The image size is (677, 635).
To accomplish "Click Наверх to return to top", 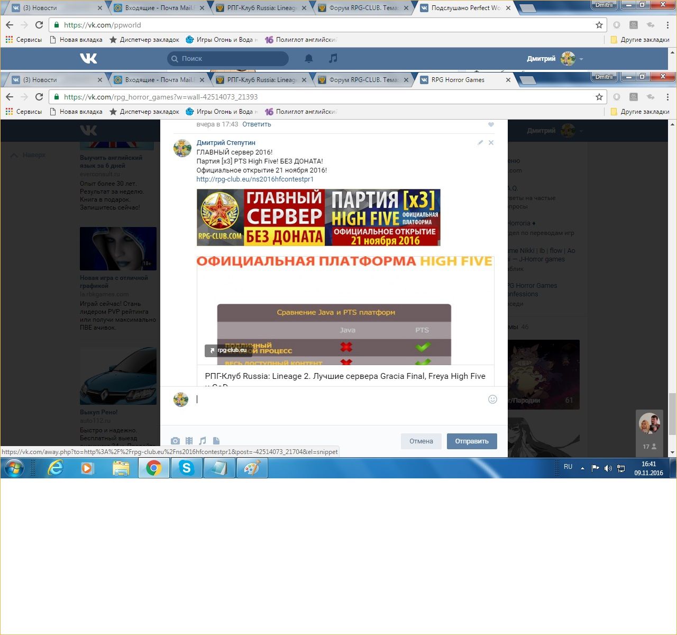I will pyautogui.click(x=29, y=155).
